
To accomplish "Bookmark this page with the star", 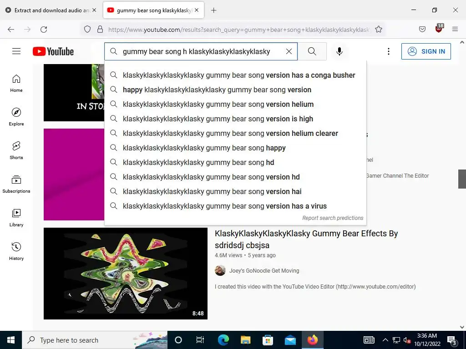I will point(378,29).
